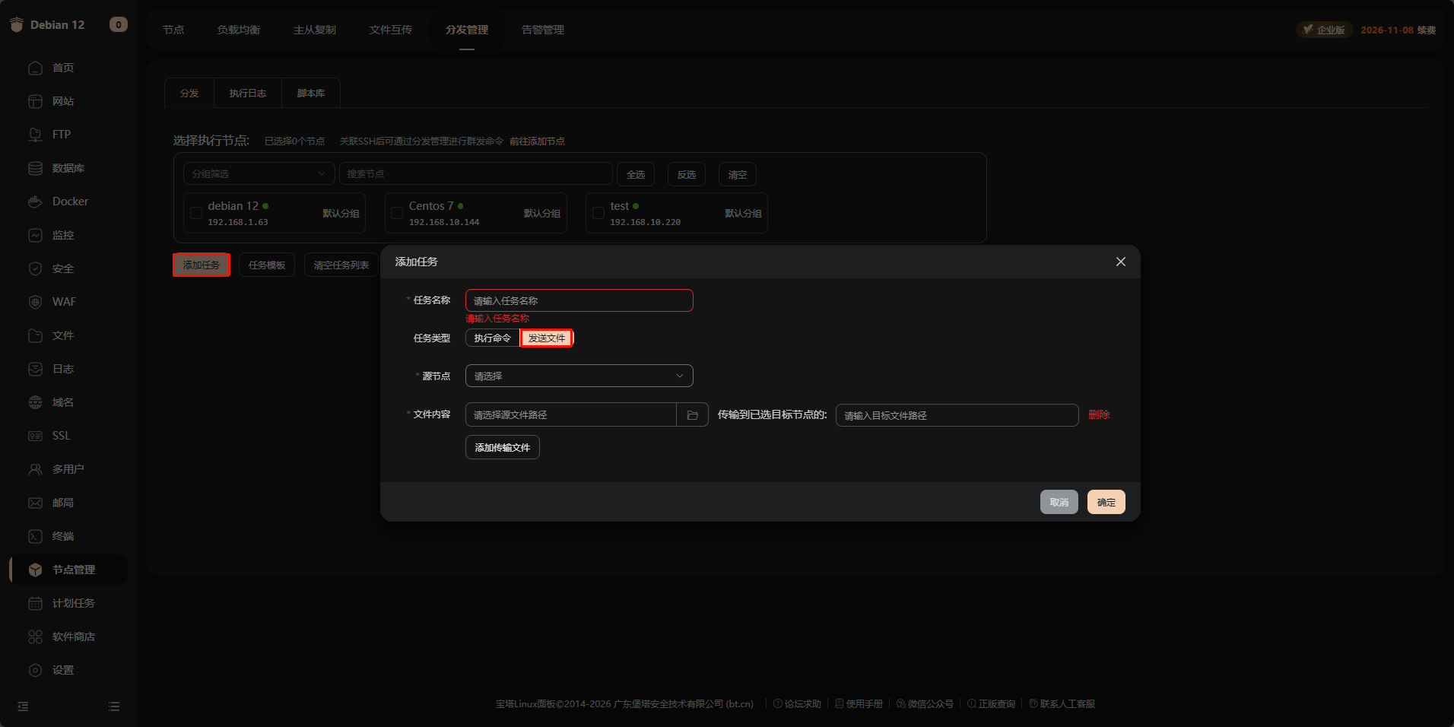Click the terminal icon in sidebar
Image resolution: width=1454 pixels, height=727 pixels.
click(x=35, y=536)
